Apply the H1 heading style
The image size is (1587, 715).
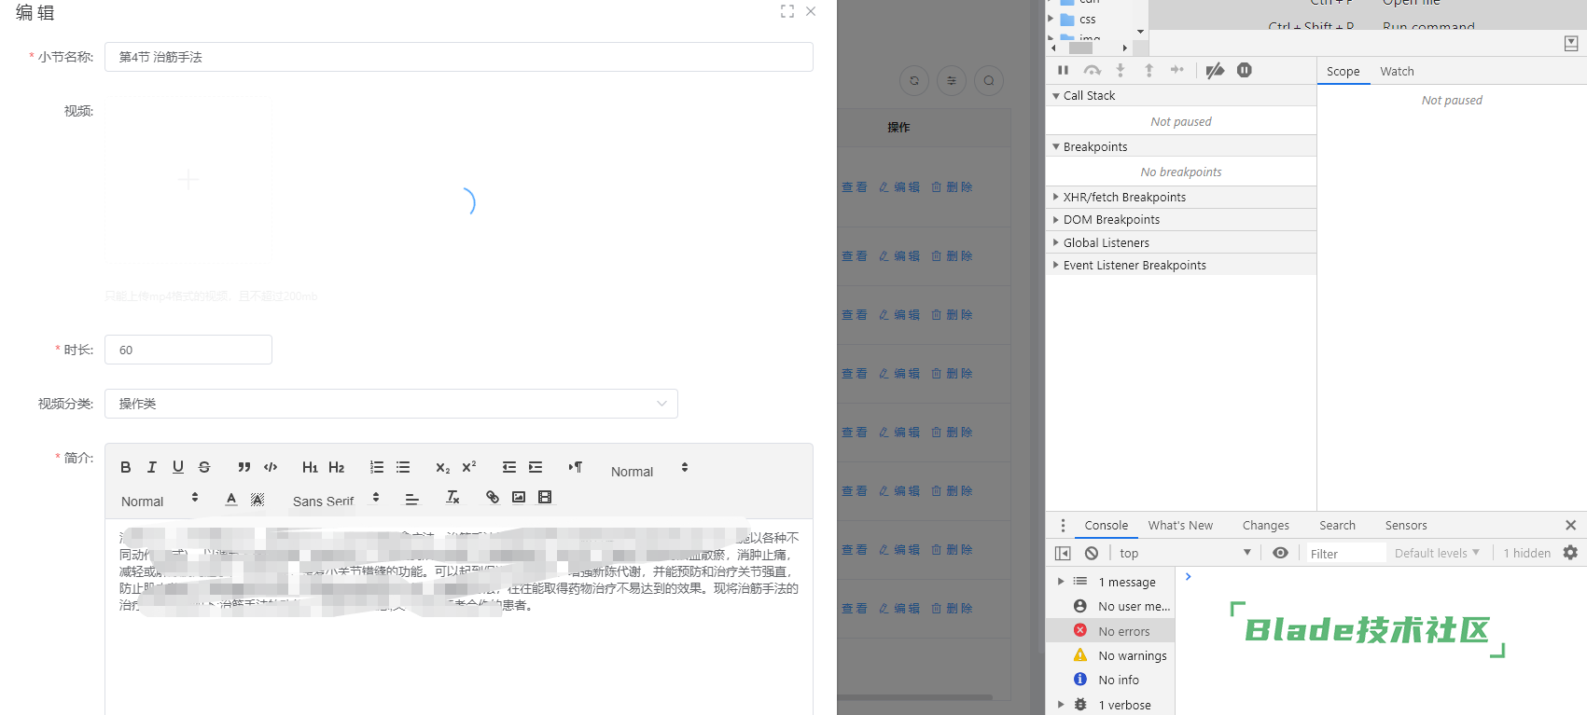310,467
